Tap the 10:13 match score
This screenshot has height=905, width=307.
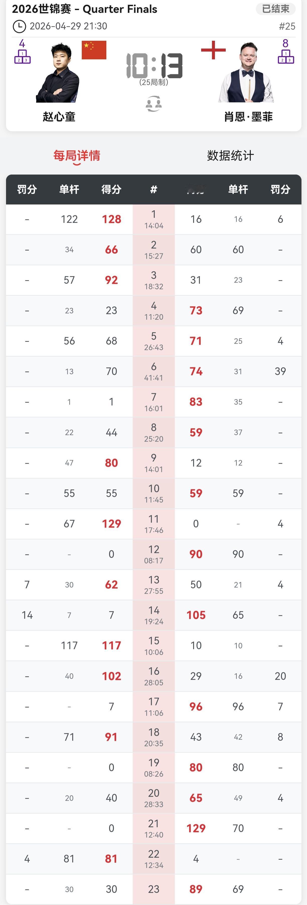click(154, 66)
